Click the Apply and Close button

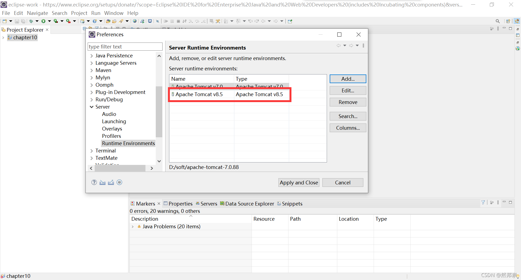click(298, 182)
